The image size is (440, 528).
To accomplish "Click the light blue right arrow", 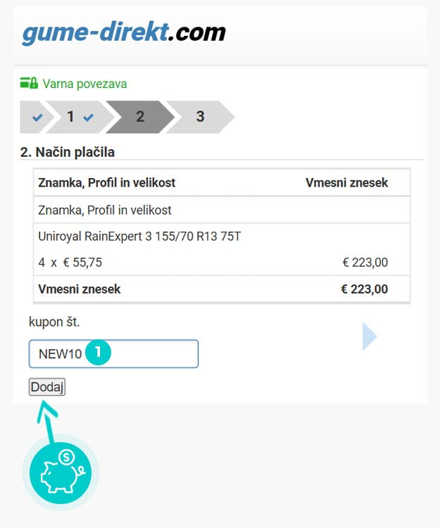I will pyautogui.click(x=369, y=337).
